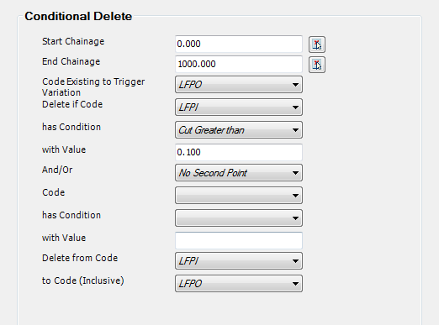The height and width of the screenshot is (325, 439).
Task: Open the to Code (Inclusive) dropdown
Action: pos(239,283)
